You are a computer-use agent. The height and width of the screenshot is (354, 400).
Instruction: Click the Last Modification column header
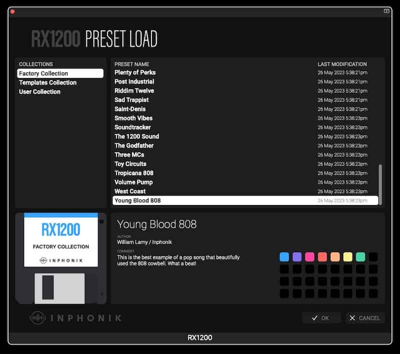tap(342, 64)
